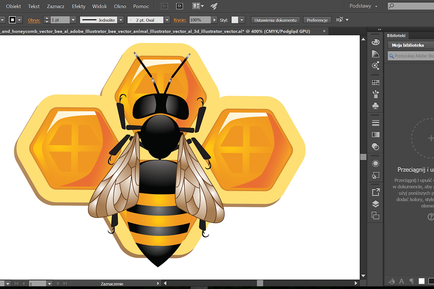Click the stroke color swatch

13,20
